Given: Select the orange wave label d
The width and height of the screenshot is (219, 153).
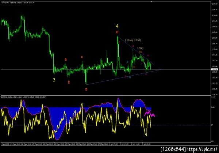Looking at the screenshot, I should (86, 89).
